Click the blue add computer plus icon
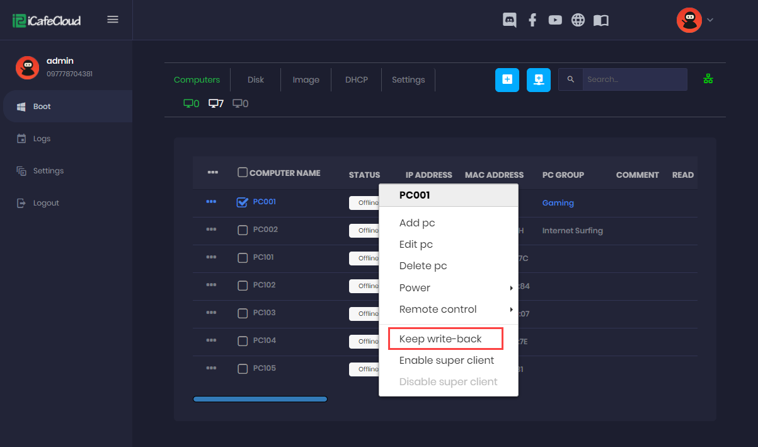Image resolution: width=758 pixels, height=447 pixels. point(507,79)
